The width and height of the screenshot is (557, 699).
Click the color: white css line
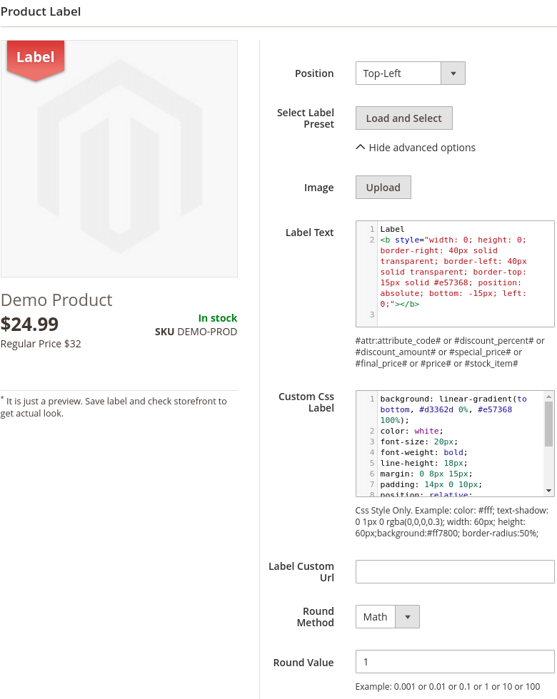(411, 431)
